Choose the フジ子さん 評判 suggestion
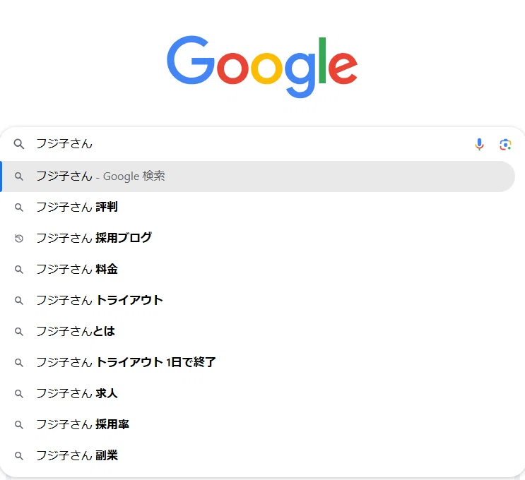Viewport: 525px width, 480px height. 257,207
